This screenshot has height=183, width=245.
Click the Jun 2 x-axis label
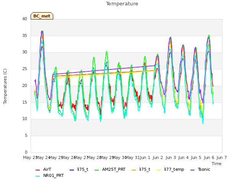(158, 157)
